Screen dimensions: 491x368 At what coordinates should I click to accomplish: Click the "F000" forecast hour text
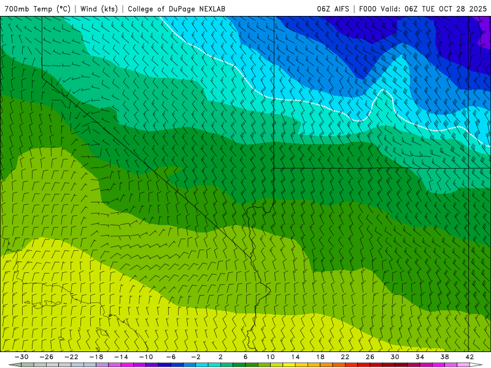[368, 9]
